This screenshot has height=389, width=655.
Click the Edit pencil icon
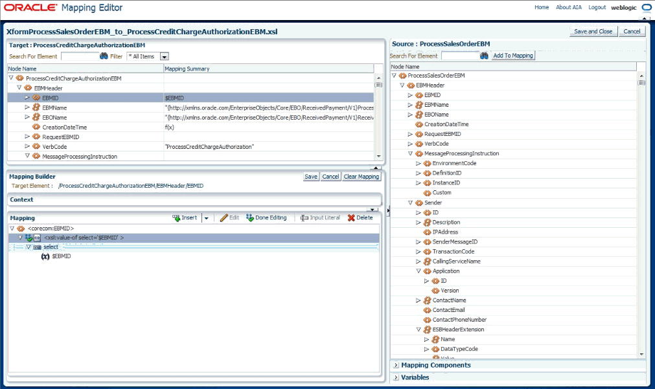click(224, 218)
